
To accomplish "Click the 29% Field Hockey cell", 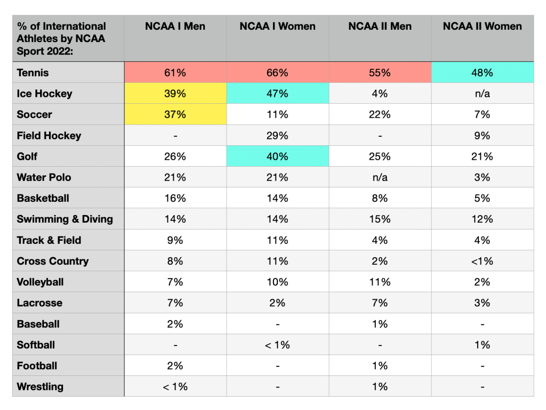I will pos(277,136).
